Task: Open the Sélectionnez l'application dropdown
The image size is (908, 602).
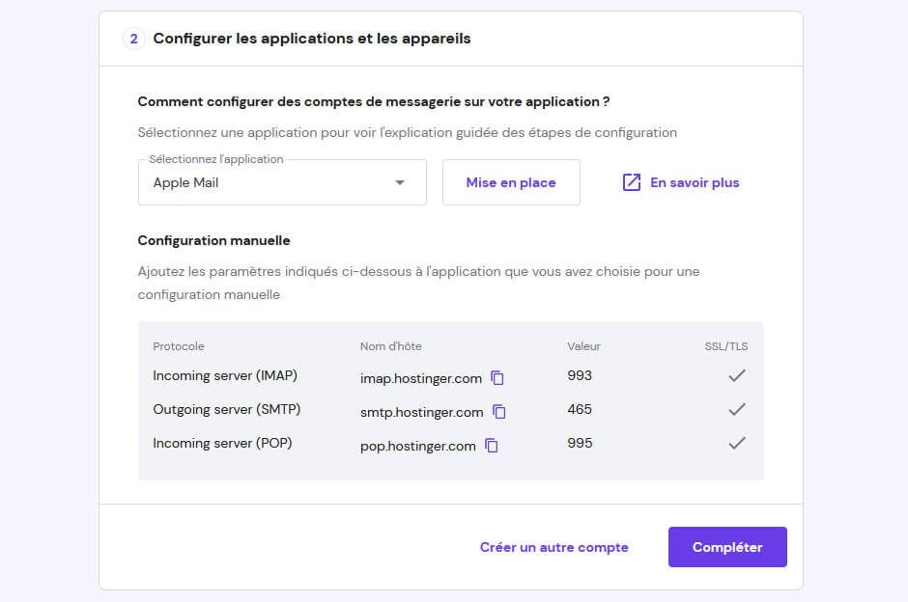Action: click(282, 182)
